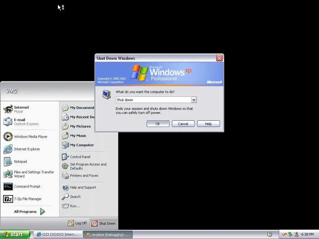
Task: Click the computer icon in shutdown dialog
Action: pos(107,94)
